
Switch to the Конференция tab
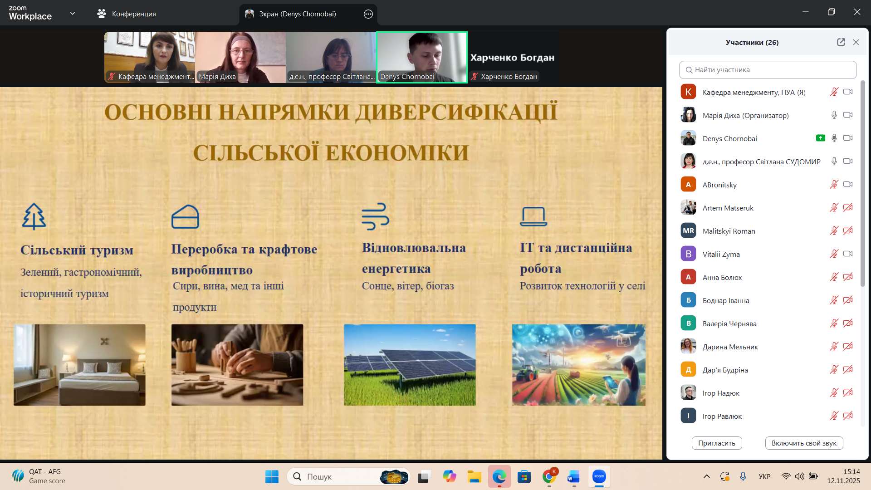point(127,14)
